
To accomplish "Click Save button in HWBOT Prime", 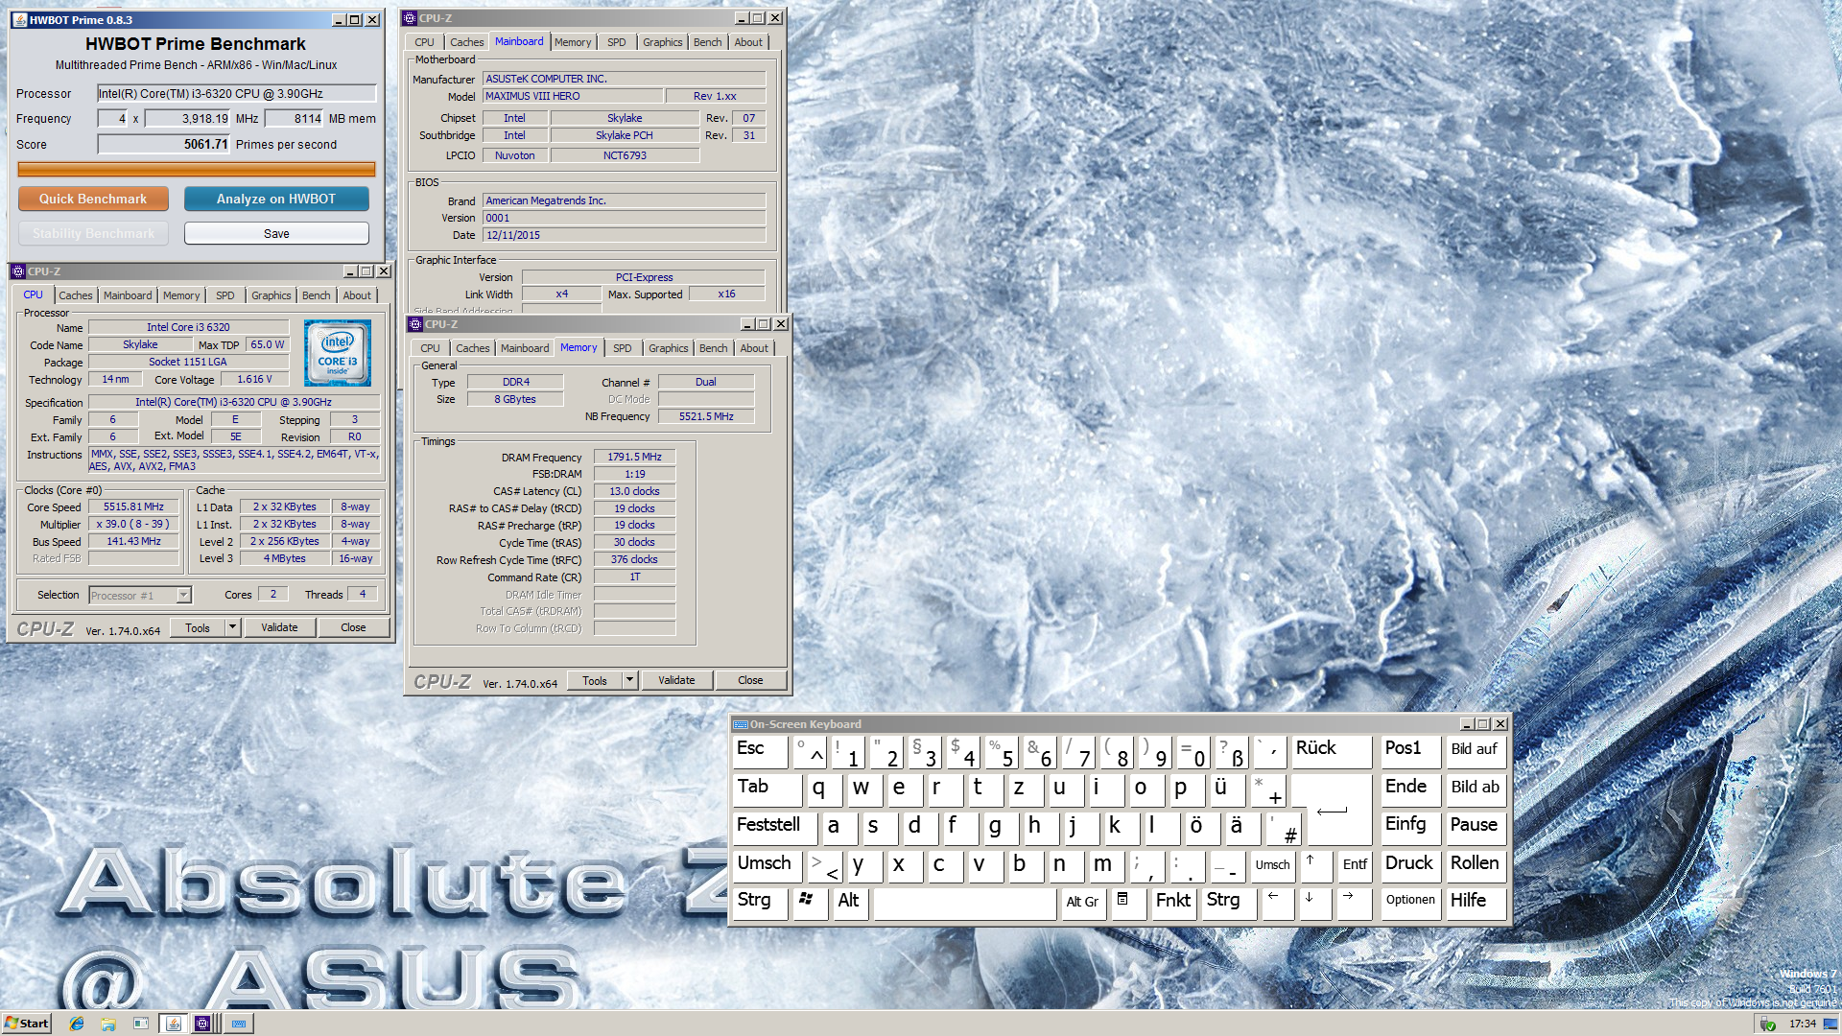I will pyautogui.click(x=276, y=233).
